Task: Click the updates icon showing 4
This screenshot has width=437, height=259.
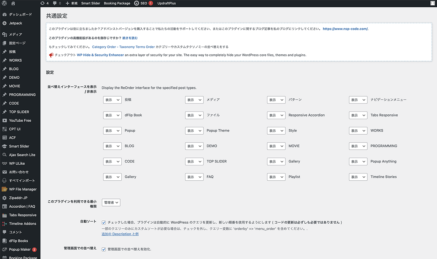Action: [43, 3]
